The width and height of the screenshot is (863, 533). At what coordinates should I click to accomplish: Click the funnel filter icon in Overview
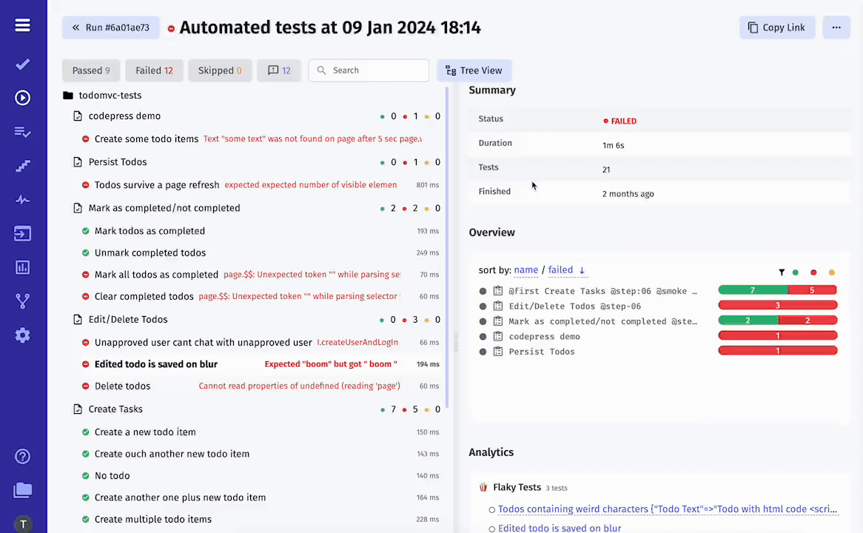click(x=782, y=272)
